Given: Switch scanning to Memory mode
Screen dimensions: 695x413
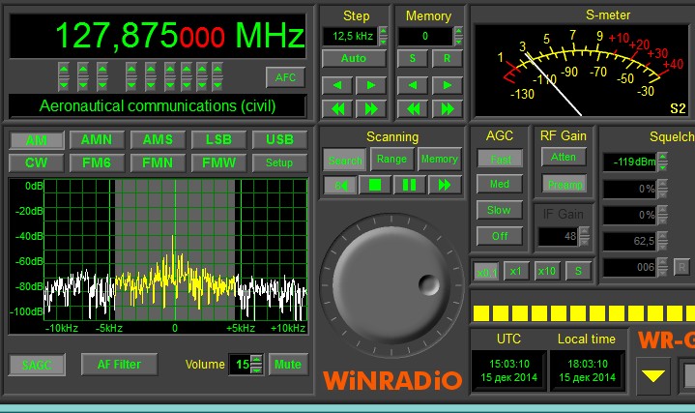Looking at the screenshot, I should (439, 159).
